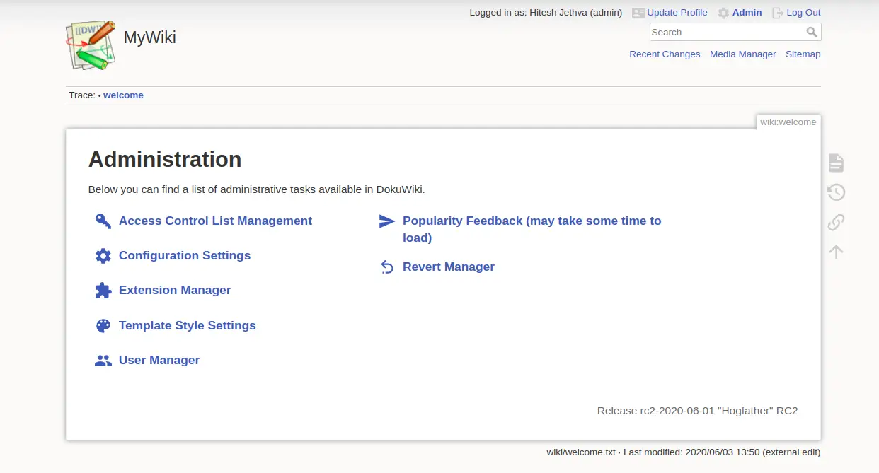Open the Sitemap
Image resolution: width=879 pixels, height=473 pixels.
tap(803, 54)
